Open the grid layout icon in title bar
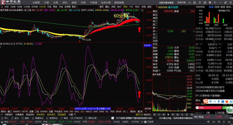Image resolution: width=233 pixels, height=125 pixels. (x=195, y=2)
